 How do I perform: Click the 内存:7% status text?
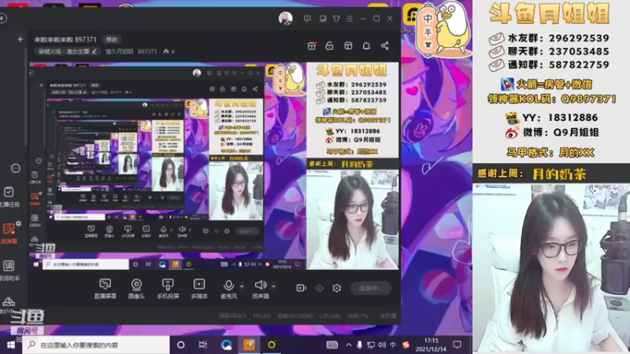[358, 316]
